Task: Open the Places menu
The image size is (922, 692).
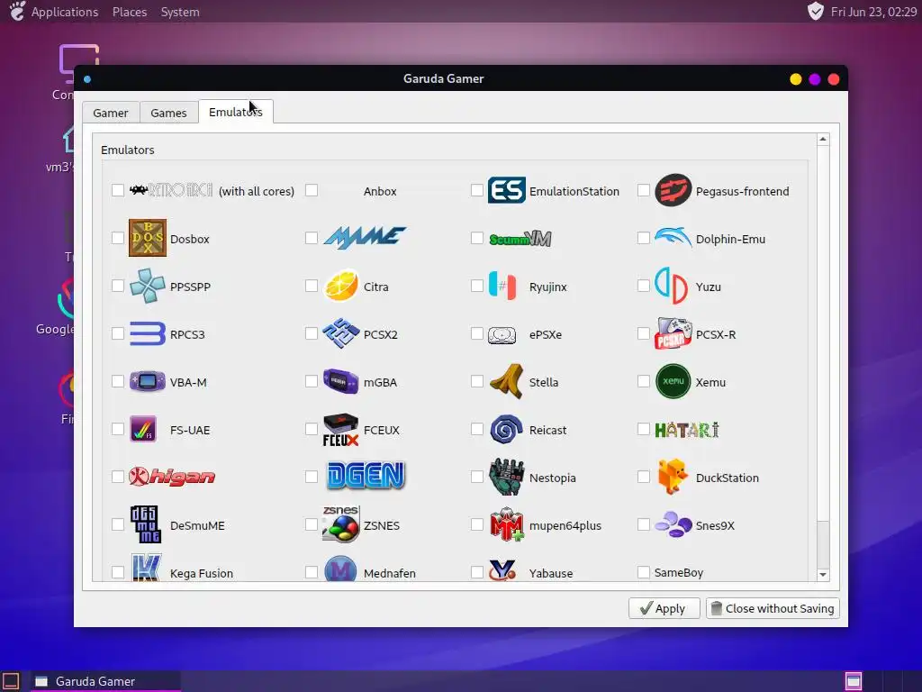Action: [130, 12]
